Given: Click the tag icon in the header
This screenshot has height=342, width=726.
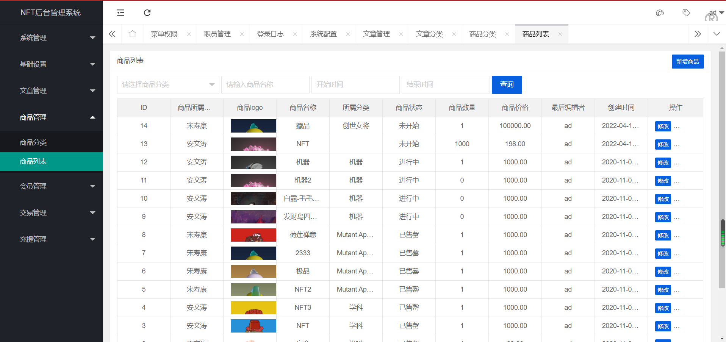Looking at the screenshot, I should [686, 12].
